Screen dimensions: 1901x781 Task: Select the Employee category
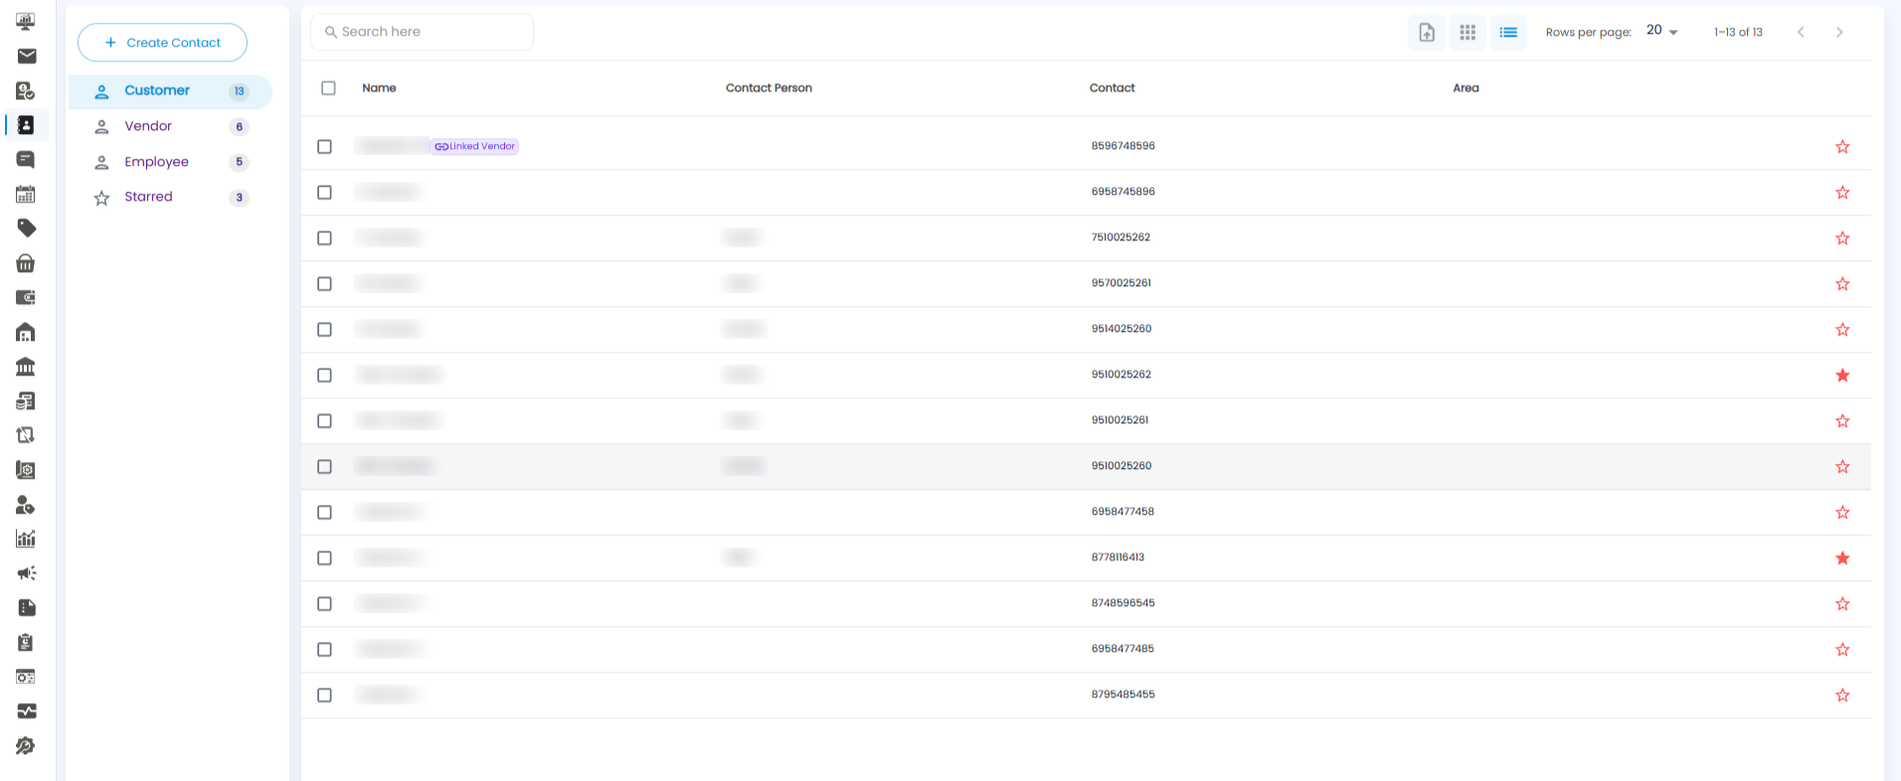click(x=170, y=162)
